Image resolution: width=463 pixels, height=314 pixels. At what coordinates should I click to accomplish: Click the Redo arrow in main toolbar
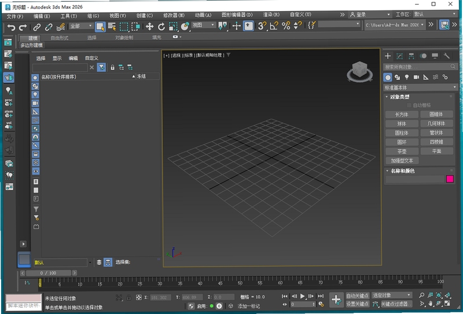(23, 27)
